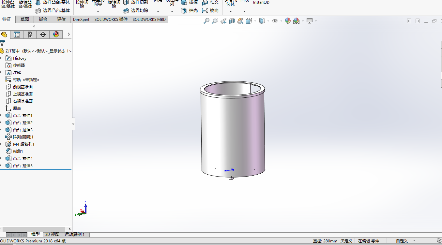Image resolution: width=442 pixels, height=245 pixels.
Task: Click 旋转凸台/基体 revolve boss button
Action: tap(25, 4)
